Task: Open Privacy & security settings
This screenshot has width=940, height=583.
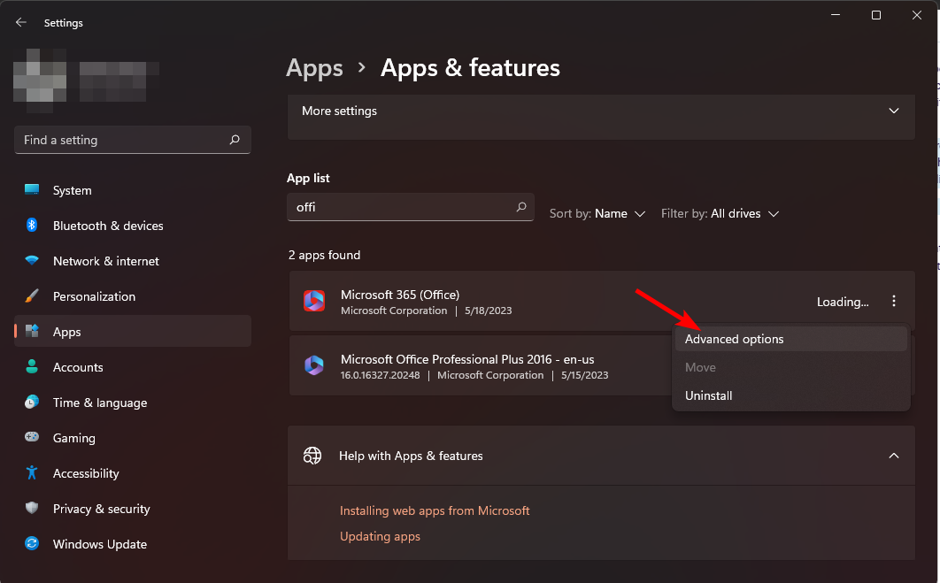Action: click(133, 508)
